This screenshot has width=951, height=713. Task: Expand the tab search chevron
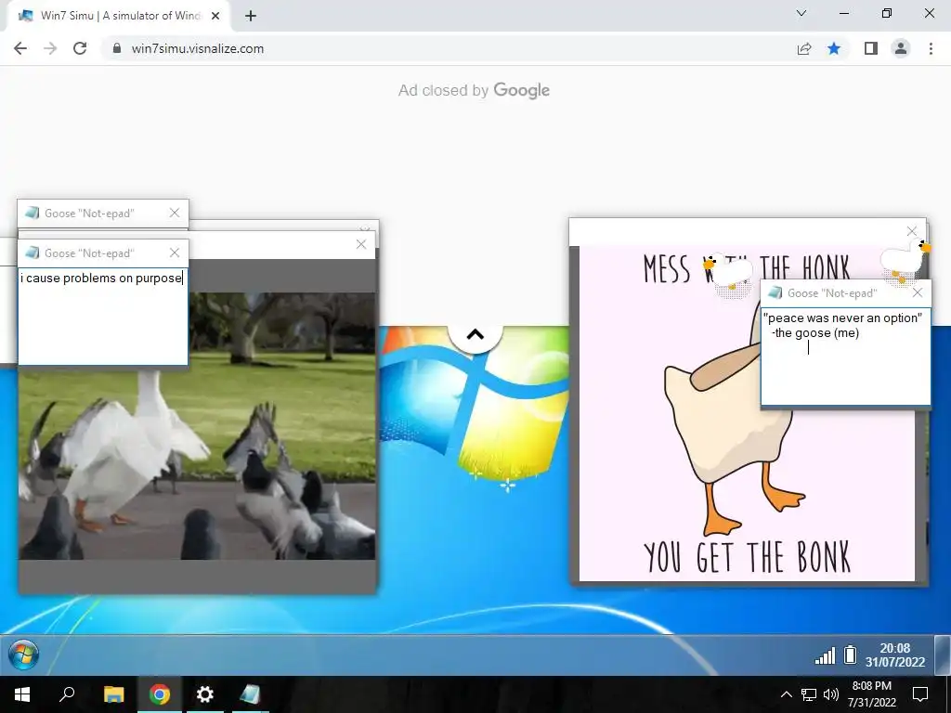801,13
